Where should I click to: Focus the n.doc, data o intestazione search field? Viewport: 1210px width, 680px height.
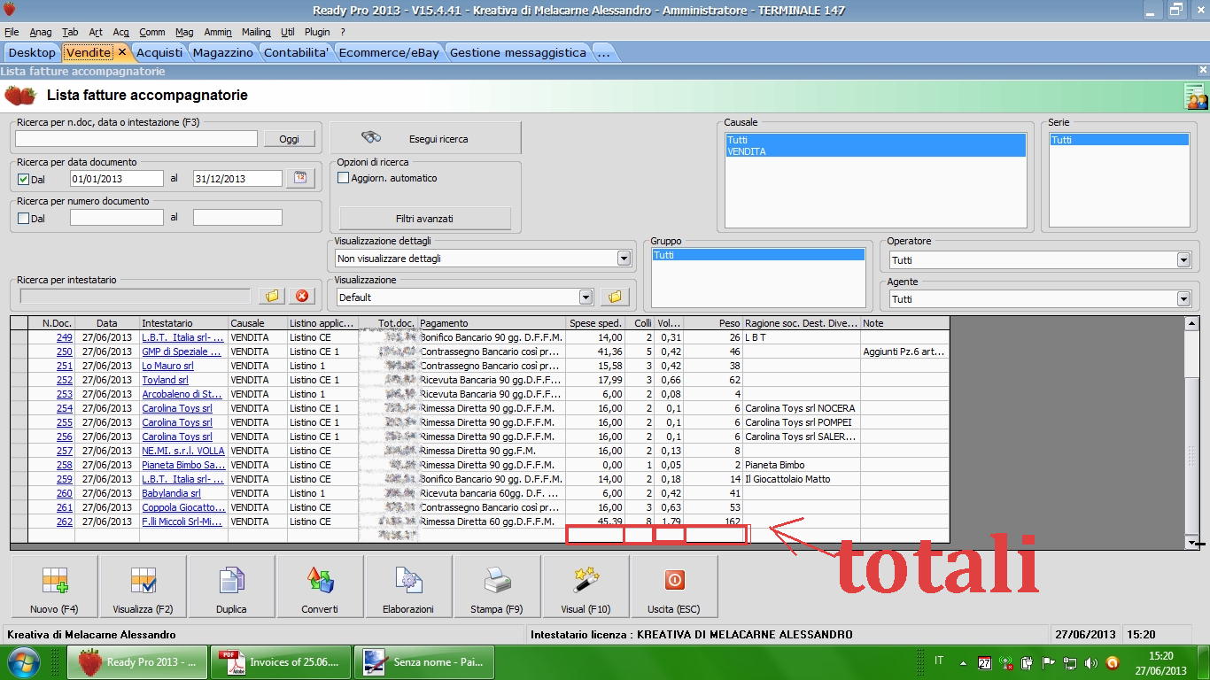coord(136,139)
